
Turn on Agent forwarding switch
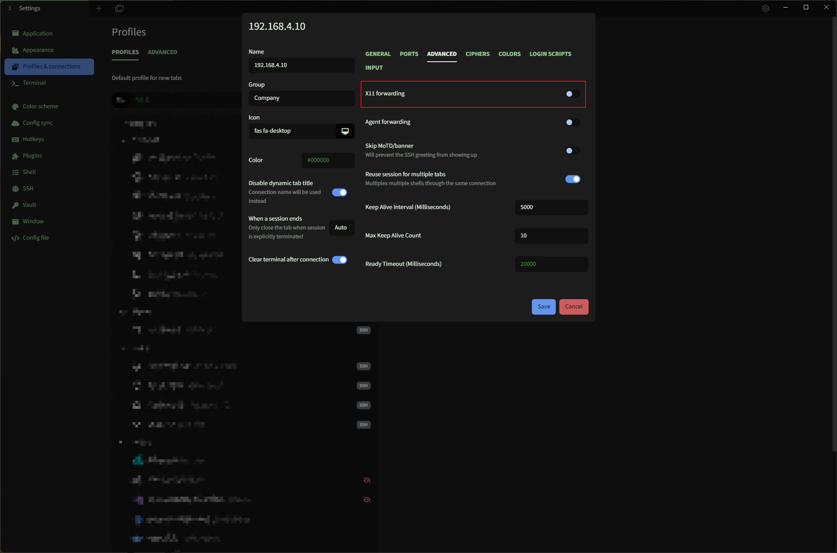pyautogui.click(x=572, y=122)
